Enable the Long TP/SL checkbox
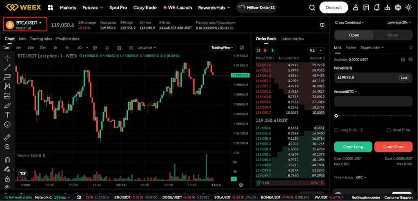This screenshot has height=201, width=418. pos(336,130)
